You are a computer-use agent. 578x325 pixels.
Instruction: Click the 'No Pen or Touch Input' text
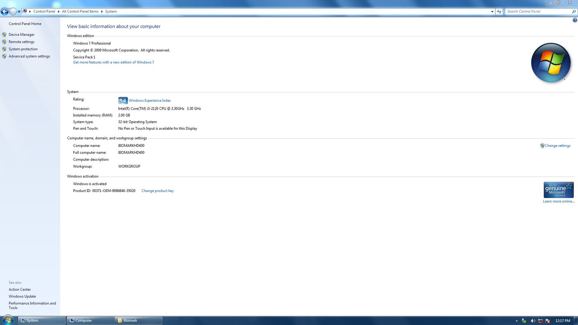pyautogui.click(x=158, y=128)
